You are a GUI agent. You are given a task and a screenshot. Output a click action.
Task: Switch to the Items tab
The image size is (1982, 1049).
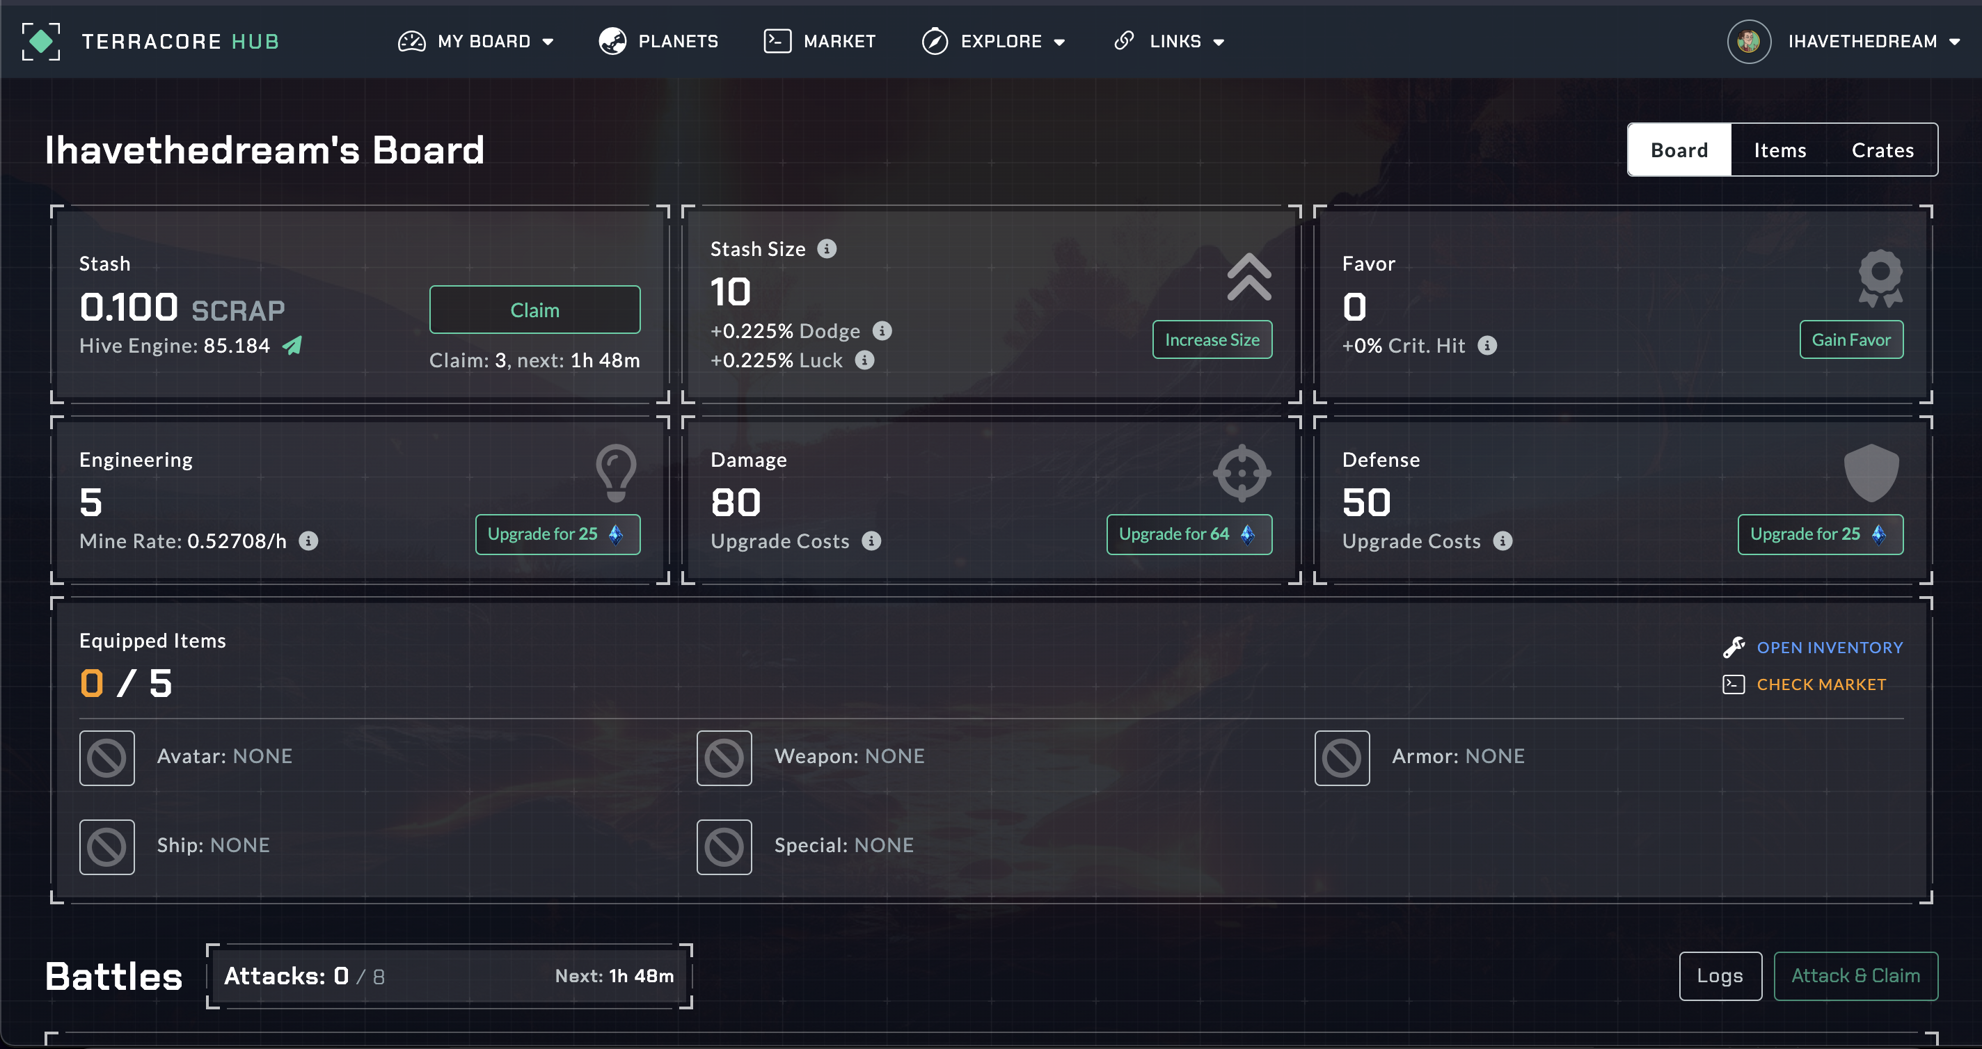click(1779, 150)
